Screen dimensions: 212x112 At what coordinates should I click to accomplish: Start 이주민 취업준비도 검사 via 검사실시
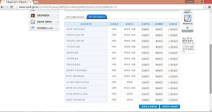pyautogui.click(x=173, y=94)
